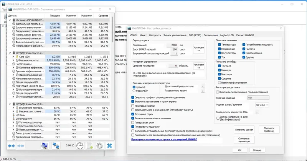Click the Глобальный polling period field
Screen dimensions: 307x161
click(x=172, y=45)
